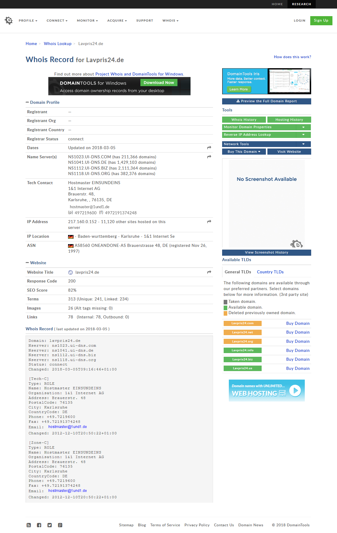Click the Visit Website button
The image size is (337, 533).
[x=289, y=152]
